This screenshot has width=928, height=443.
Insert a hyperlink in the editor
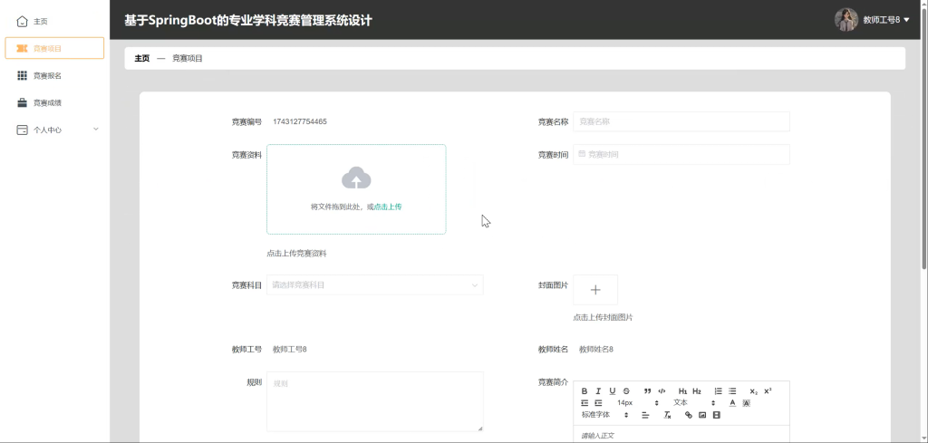(x=689, y=415)
